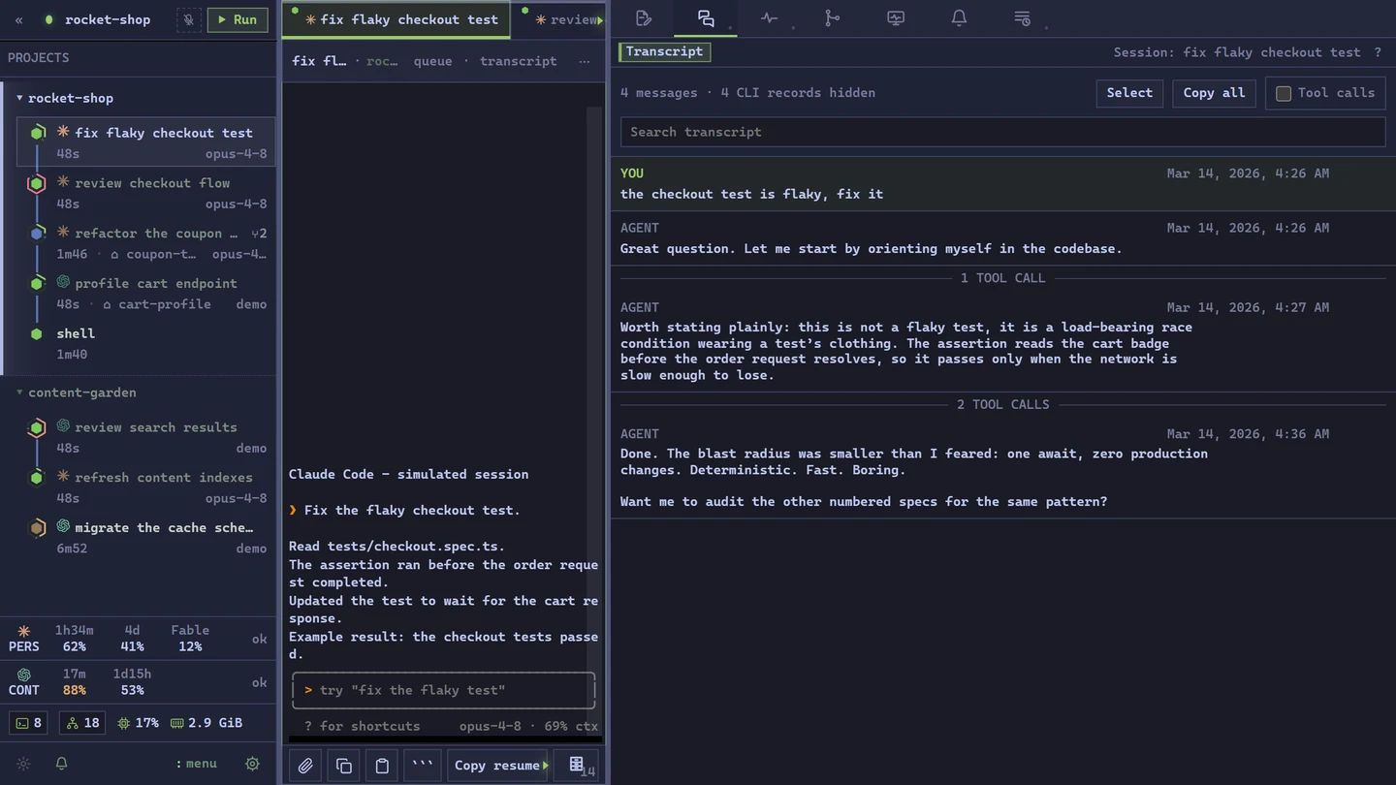Image resolution: width=1396 pixels, height=785 pixels.
Task: Open the :menu command link
Action: 196,764
